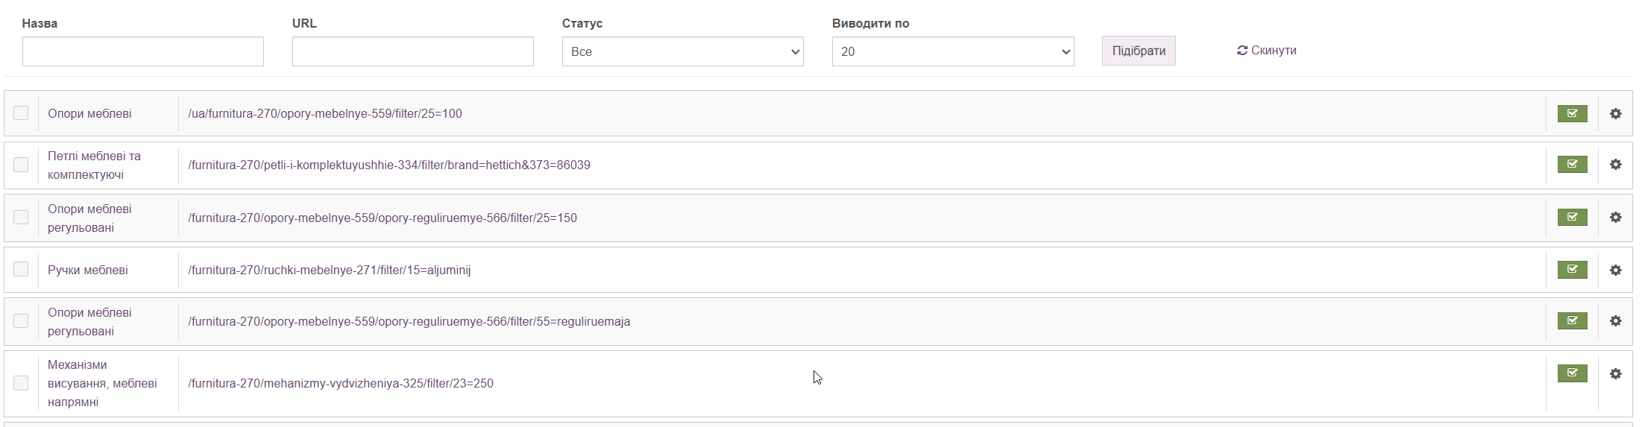This screenshot has height=427, width=1645.
Task: Select checkbox for Петлі меблеві та комплектуючі
Action: (x=21, y=165)
